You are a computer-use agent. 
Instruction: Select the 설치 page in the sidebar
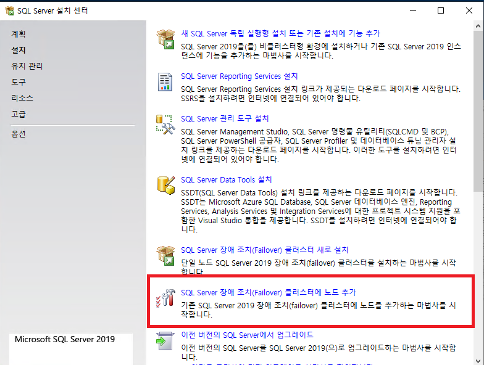[x=19, y=50]
